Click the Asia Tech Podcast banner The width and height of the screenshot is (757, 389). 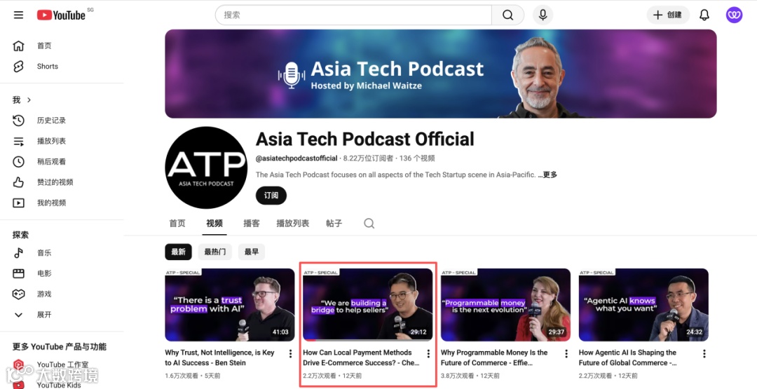(x=441, y=74)
